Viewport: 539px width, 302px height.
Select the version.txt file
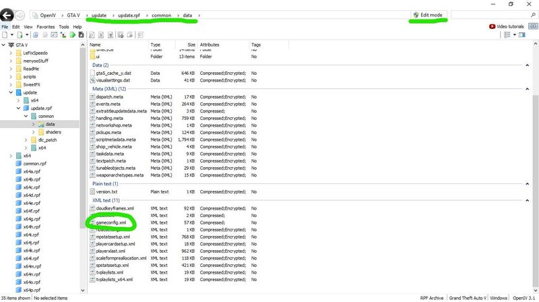[x=106, y=192]
